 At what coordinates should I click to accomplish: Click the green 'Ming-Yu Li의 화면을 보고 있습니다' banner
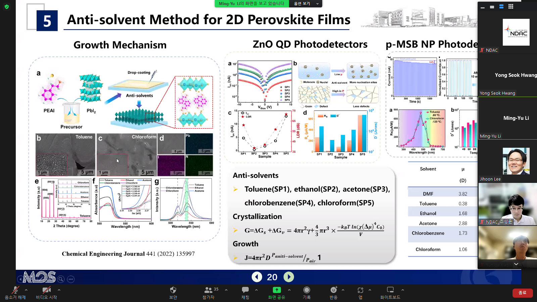pyautogui.click(x=252, y=4)
